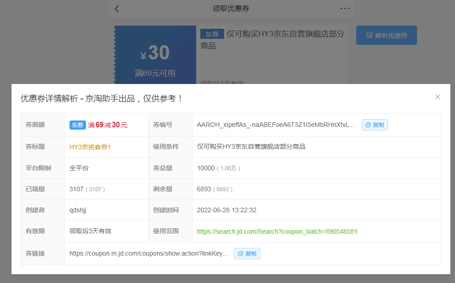Go back with the left arrow icon

click(x=117, y=9)
